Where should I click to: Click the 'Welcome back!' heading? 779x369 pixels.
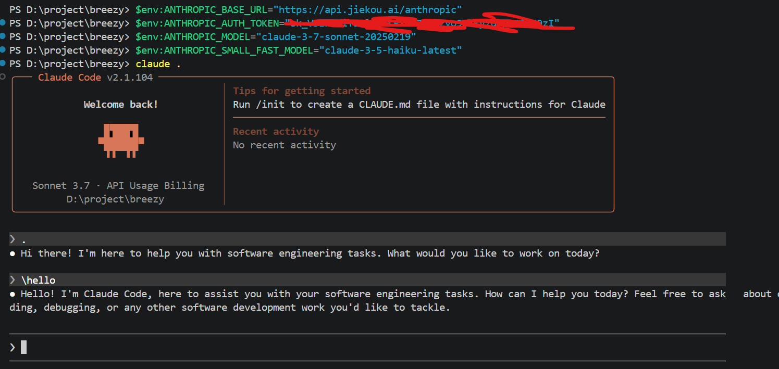tap(121, 104)
